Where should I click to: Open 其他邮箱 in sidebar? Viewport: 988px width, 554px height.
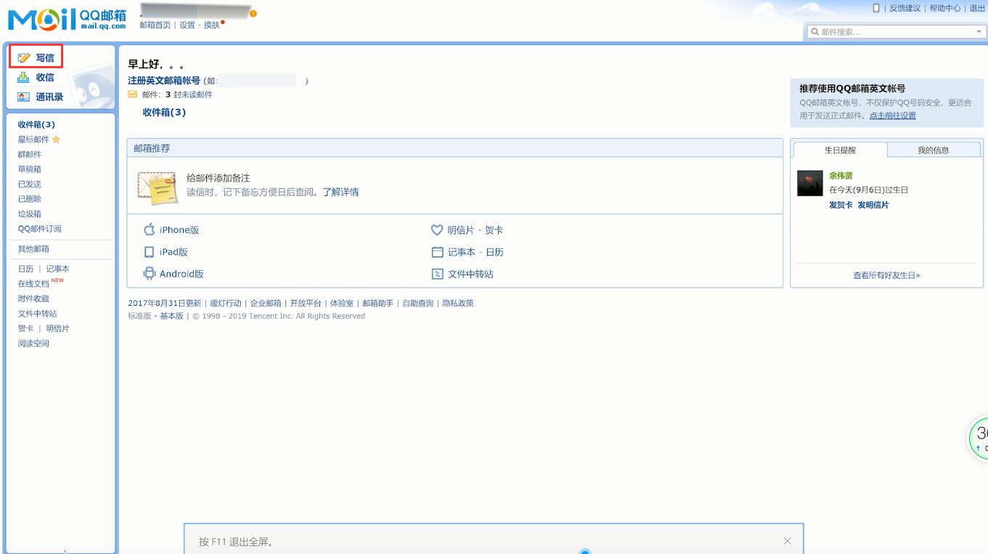click(x=33, y=249)
